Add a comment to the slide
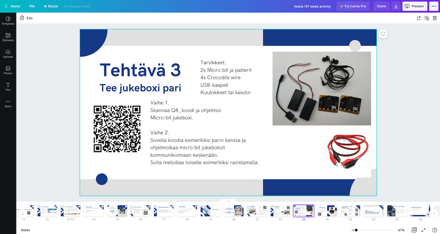This screenshot has height=234, width=440. point(383,34)
